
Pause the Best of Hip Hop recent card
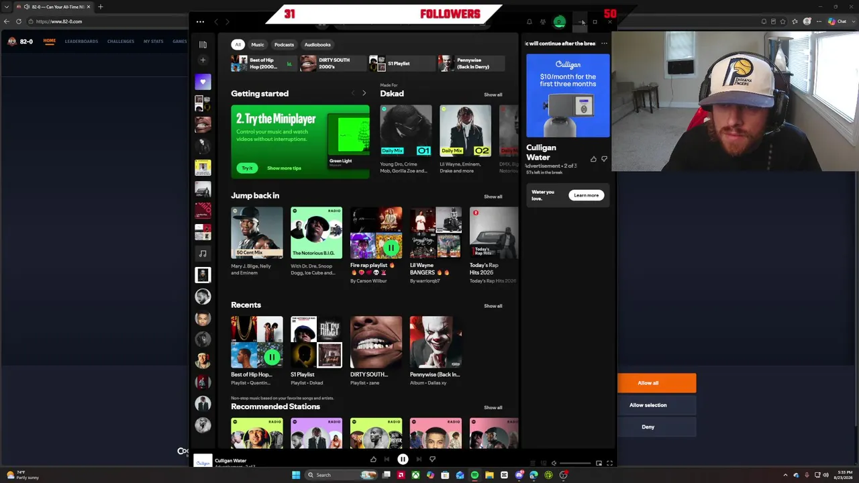(272, 357)
